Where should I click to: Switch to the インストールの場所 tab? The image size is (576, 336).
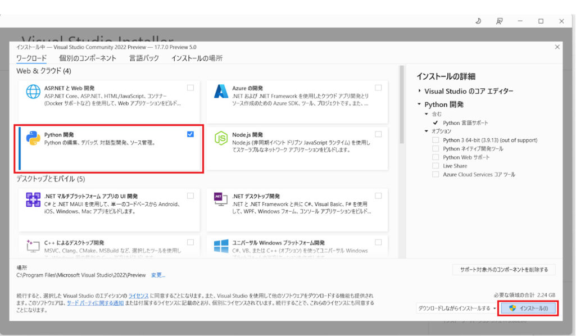click(x=197, y=58)
